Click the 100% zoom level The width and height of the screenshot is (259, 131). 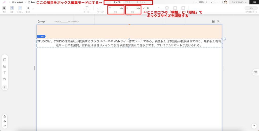pos(201,2)
